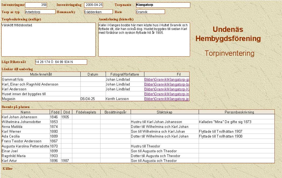Click inside the Anmärkning (historik) text area
Image resolution: width=282 pixels, height=178 pixels.
[144, 43]
